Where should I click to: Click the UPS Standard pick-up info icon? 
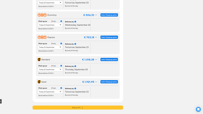[61, 66]
